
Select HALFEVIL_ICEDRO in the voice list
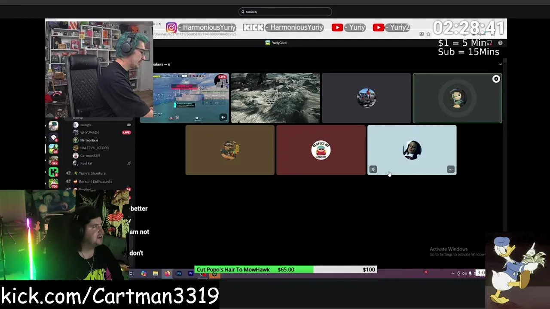(95, 148)
